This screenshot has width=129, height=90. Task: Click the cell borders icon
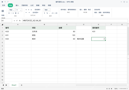tap(16, 13)
